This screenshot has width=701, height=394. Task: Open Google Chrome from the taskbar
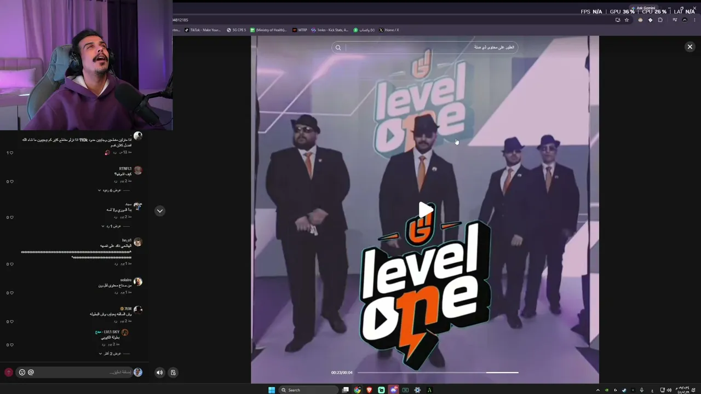pyautogui.click(x=358, y=390)
